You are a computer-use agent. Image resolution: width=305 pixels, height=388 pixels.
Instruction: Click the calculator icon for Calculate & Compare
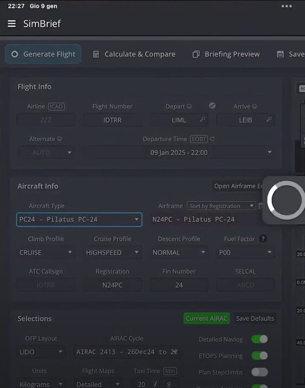tap(96, 54)
